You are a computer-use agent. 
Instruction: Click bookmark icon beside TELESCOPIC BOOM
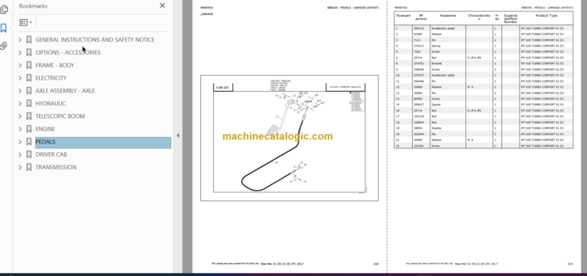pyautogui.click(x=29, y=116)
